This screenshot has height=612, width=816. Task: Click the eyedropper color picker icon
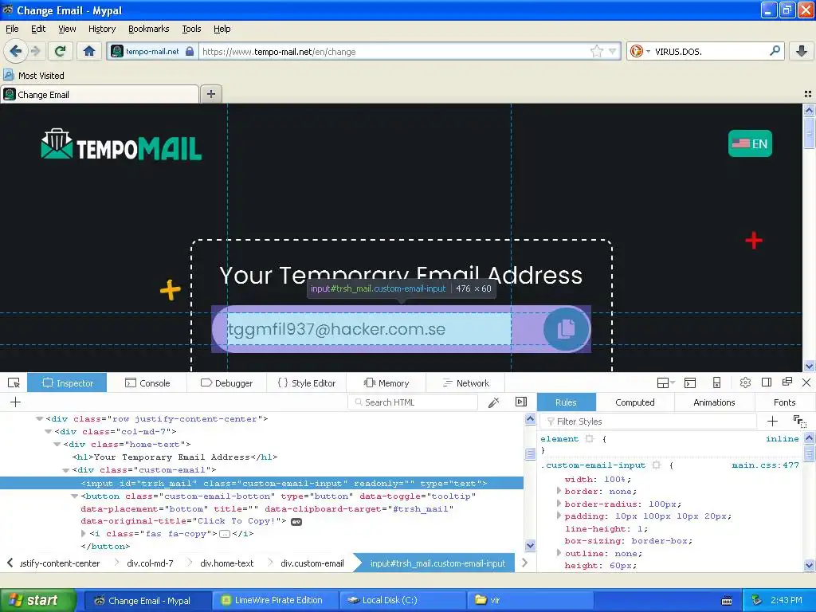pyautogui.click(x=494, y=402)
